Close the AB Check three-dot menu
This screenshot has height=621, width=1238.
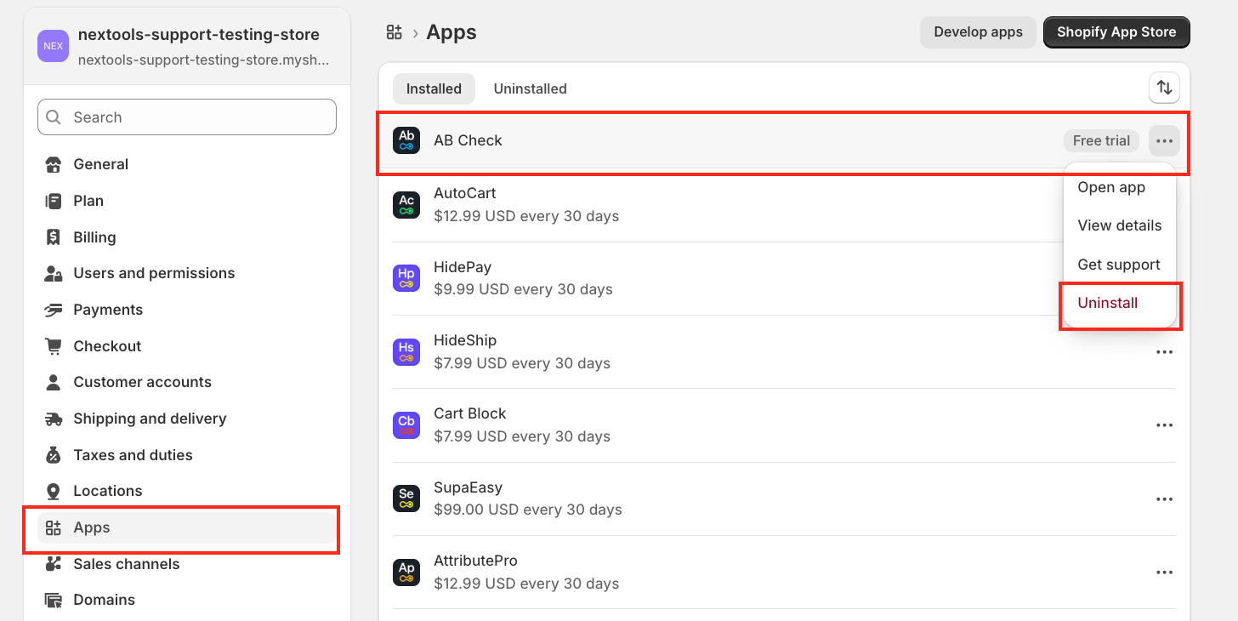[1164, 141]
